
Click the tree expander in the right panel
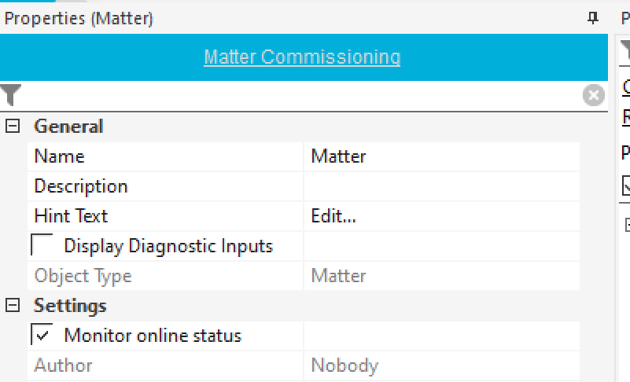point(627,225)
